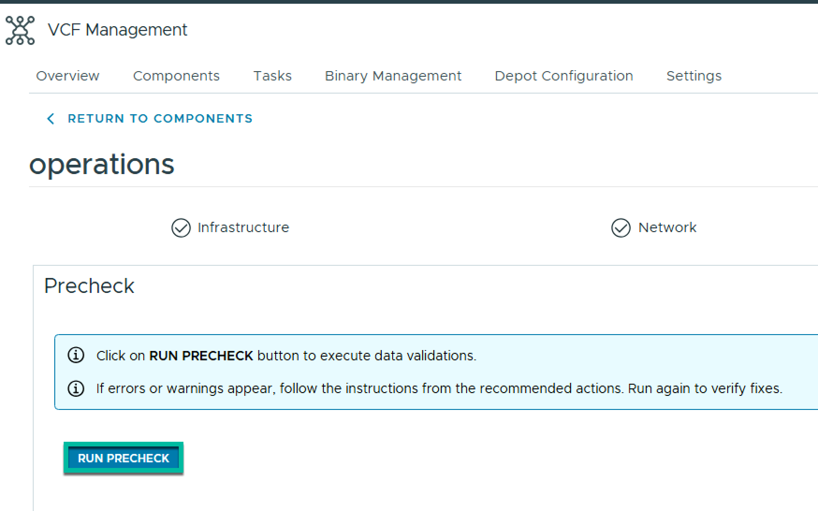Click info icon beside Run Precheck instruction

click(x=76, y=356)
